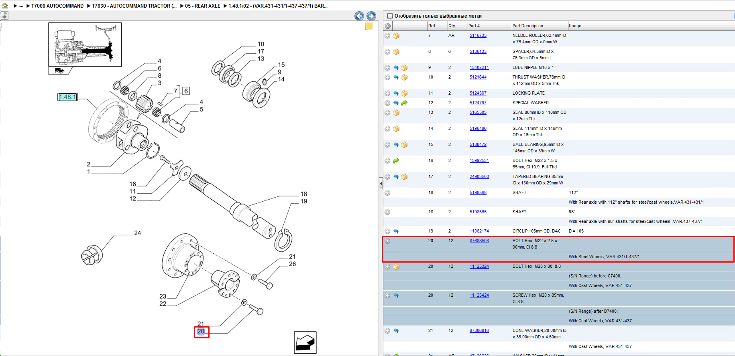Select the highlighted callout 20 in the diagram
Image resolution: width=735 pixels, height=356 pixels.
(x=201, y=332)
